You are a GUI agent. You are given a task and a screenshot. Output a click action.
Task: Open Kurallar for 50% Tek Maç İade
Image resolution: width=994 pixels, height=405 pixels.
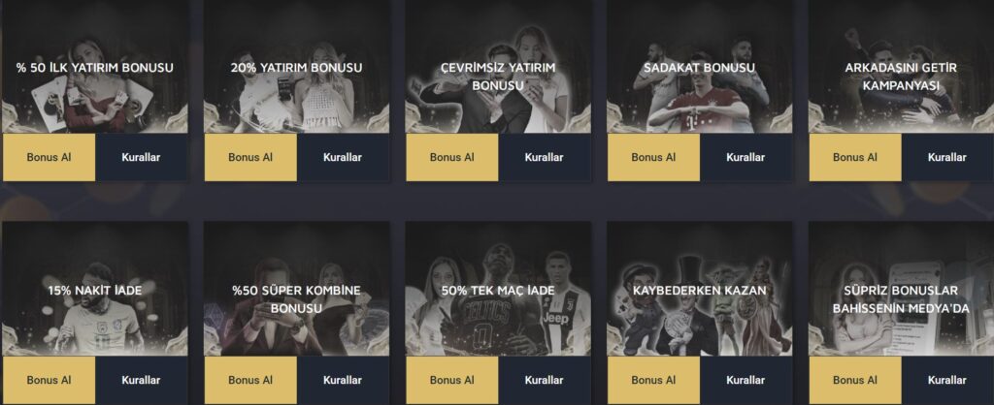(x=544, y=380)
